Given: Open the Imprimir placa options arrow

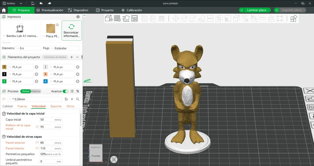Looking at the screenshot, I should tap(277, 10).
